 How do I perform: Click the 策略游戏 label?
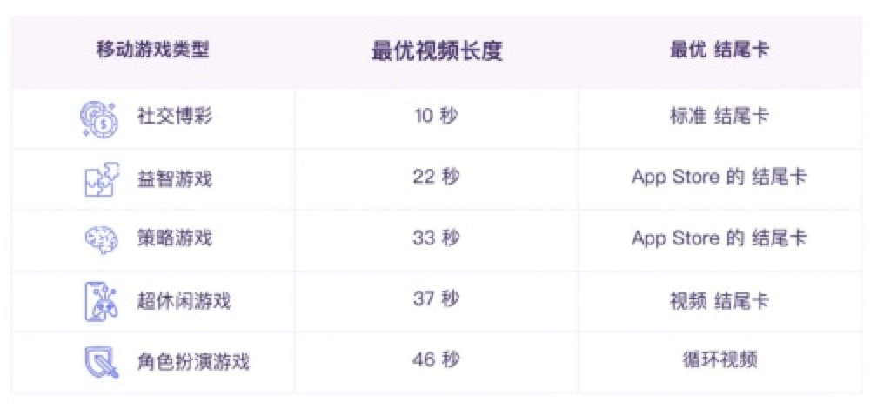click(174, 238)
